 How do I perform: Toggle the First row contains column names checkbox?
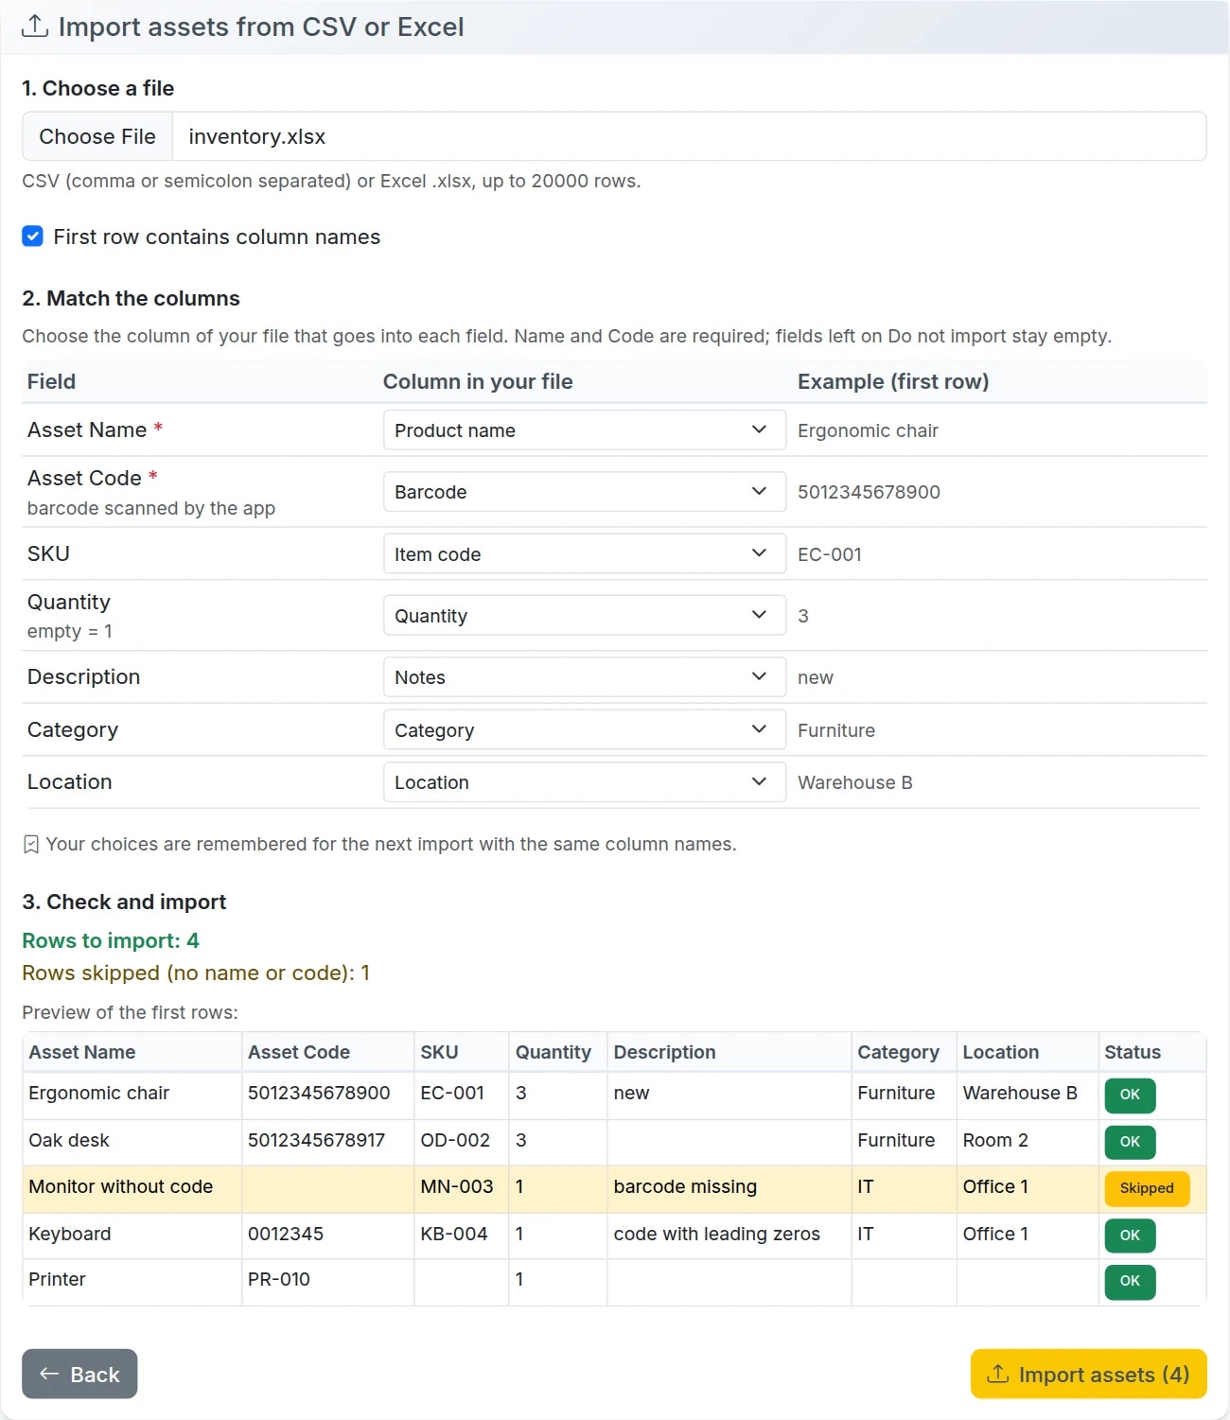coord(33,236)
